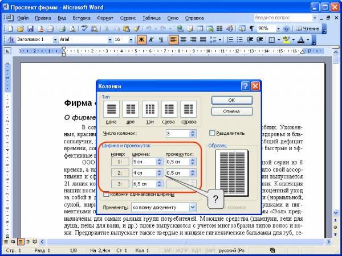Open the font color dropdown arrow

click(x=308, y=40)
